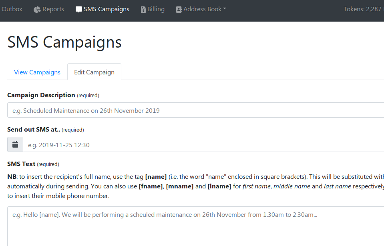Image resolution: width=384 pixels, height=246 pixels.
Task: Go to the Reports page text link
Action: coord(53,9)
